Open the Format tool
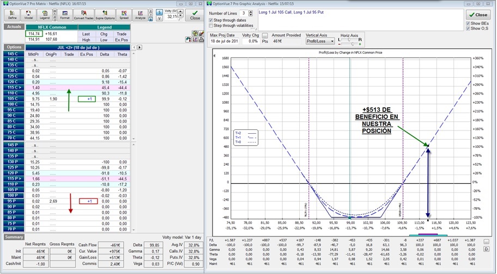Viewport: 497px width, 274px height. pos(64,15)
